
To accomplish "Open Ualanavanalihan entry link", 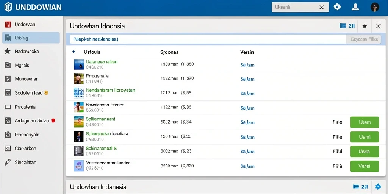I will pos(102,62).
